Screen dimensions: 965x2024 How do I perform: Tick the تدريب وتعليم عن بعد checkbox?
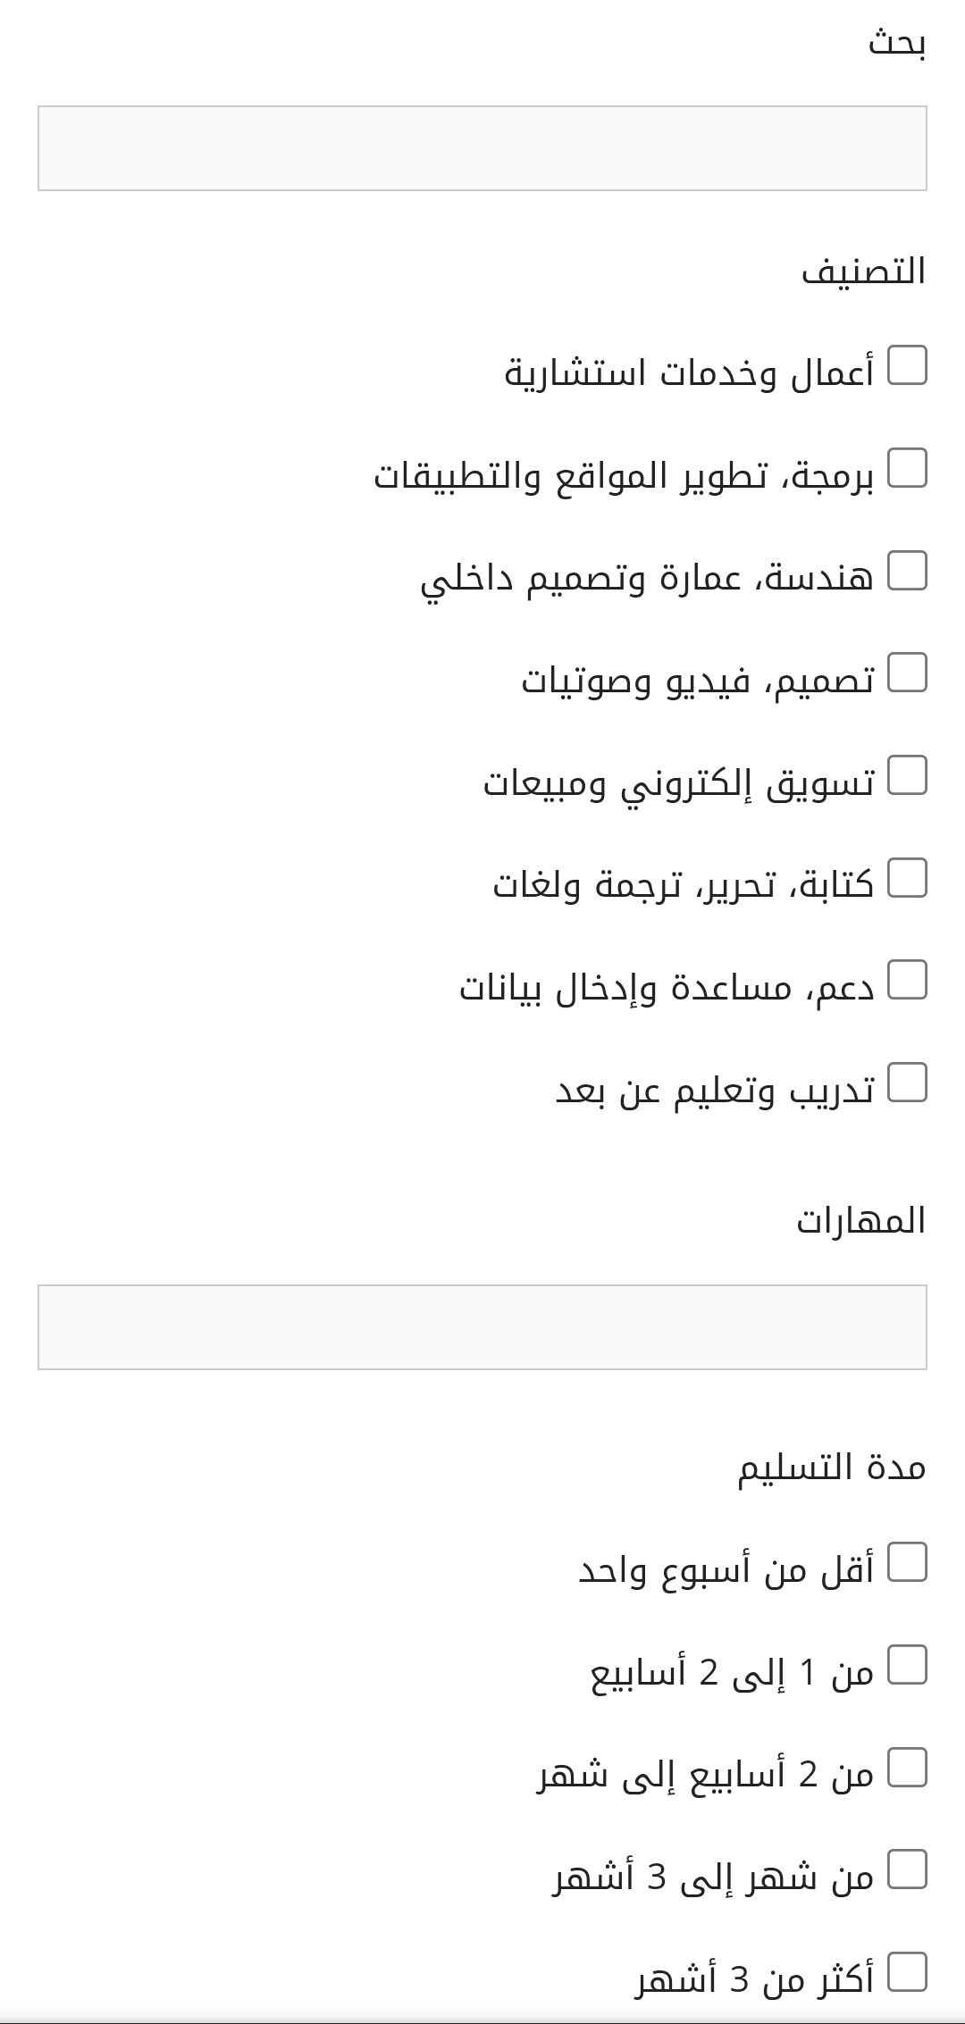tap(907, 1083)
